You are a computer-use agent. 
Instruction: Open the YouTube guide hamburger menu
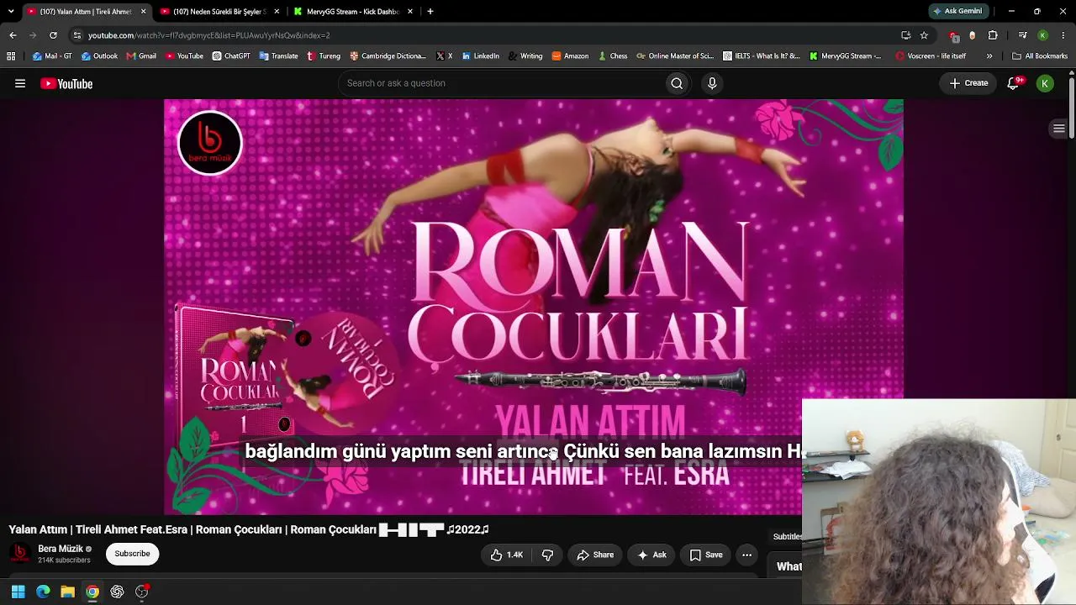tap(20, 83)
